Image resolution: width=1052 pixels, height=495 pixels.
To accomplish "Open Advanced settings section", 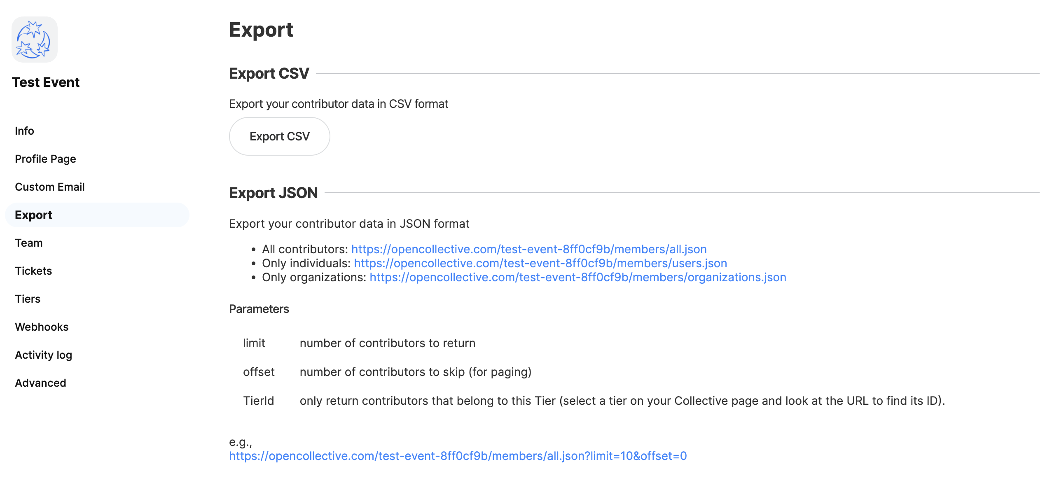I will (x=40, y=383).
